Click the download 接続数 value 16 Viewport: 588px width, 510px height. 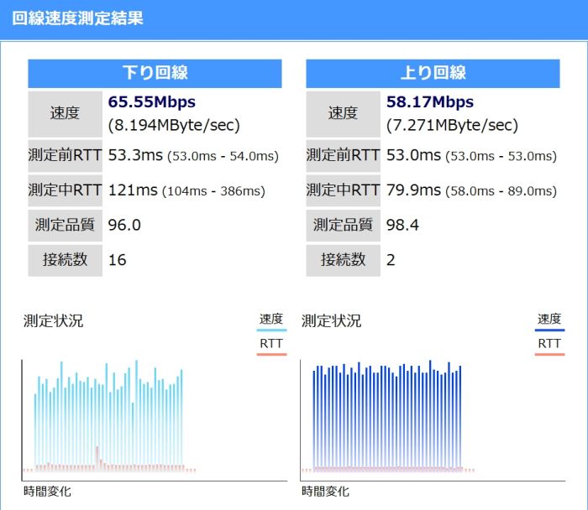point(118,260)
